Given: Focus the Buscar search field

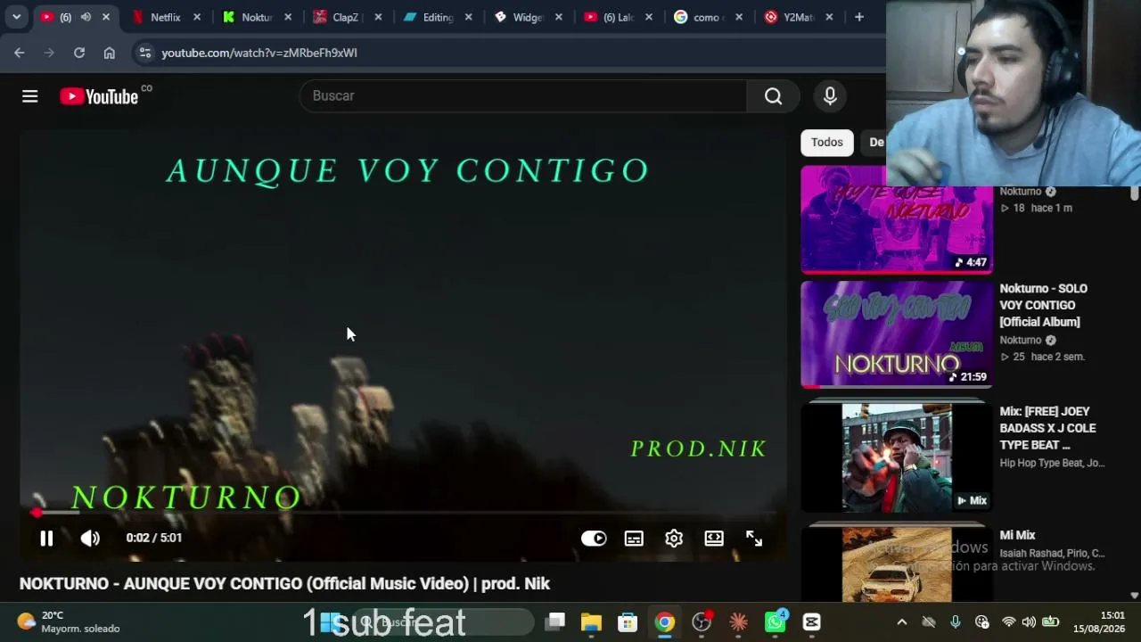Looking at the screenshot, I should click(x=523, y=95).
